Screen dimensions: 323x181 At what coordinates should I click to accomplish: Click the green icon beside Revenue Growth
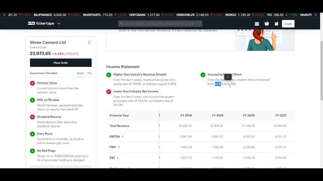pyautogui.click(x=109, y=75)
